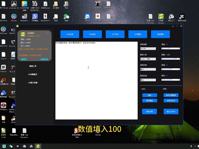Open the 视频提取 top blue tab
Viewport: 199px width, 149px height.
point(160,34)
